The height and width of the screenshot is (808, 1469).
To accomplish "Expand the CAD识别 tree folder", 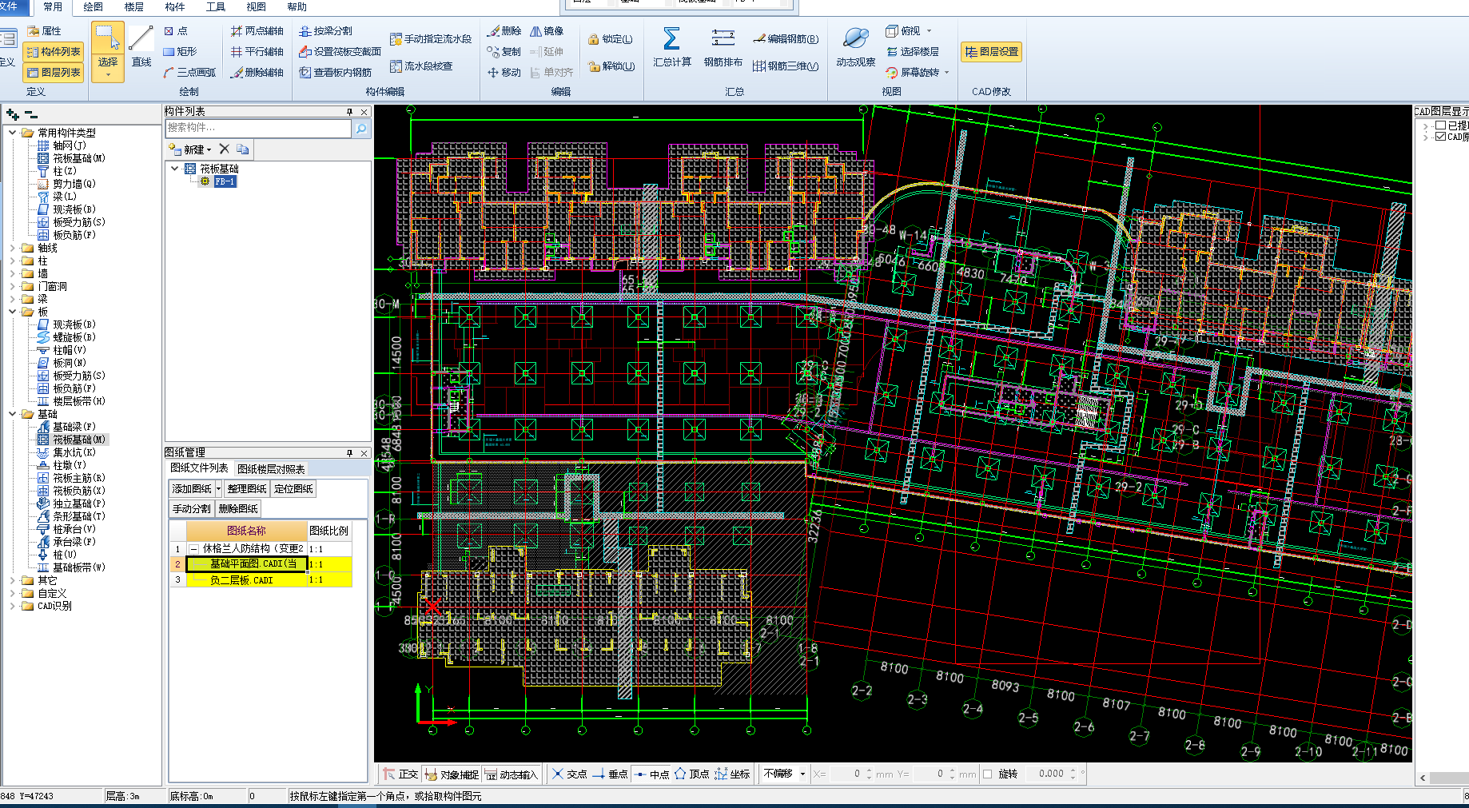I will coord(13,606).
